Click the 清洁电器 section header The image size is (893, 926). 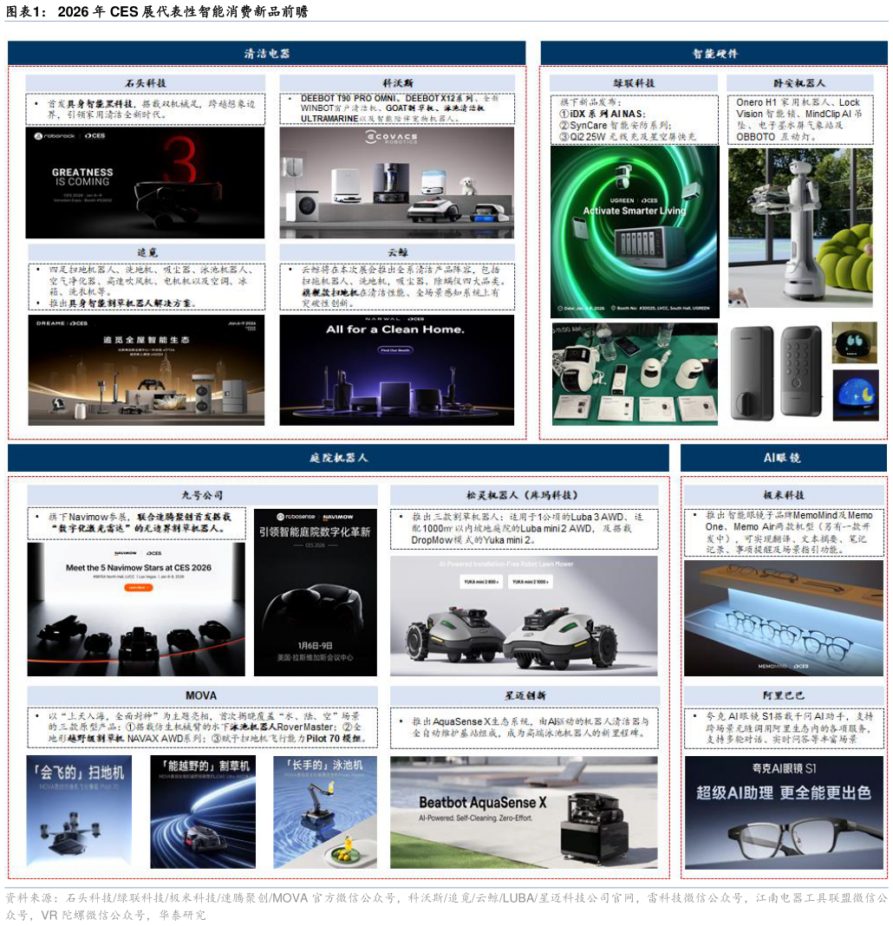[266, 53]
